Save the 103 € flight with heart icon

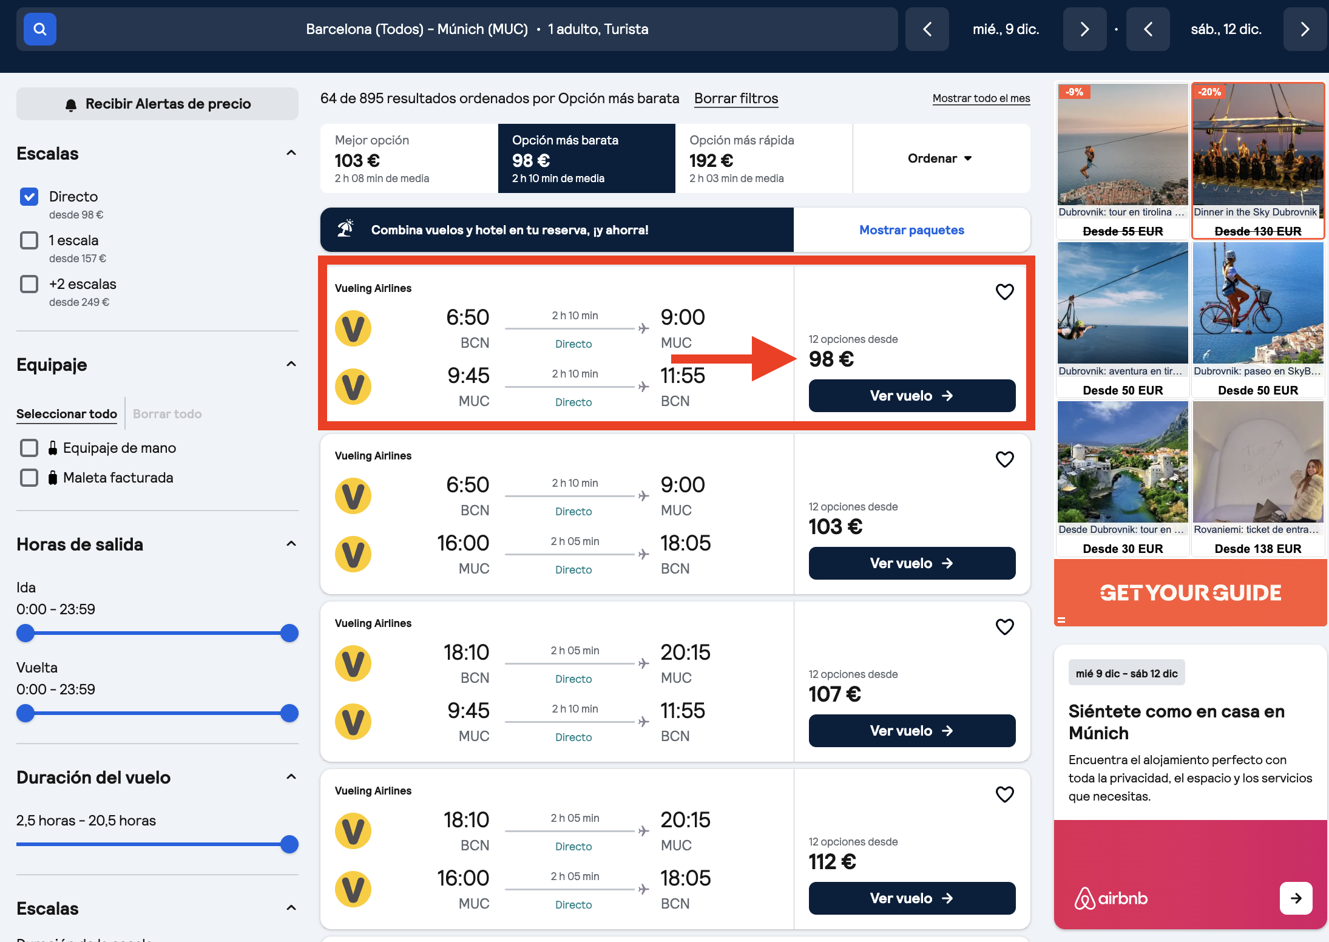1004,459
